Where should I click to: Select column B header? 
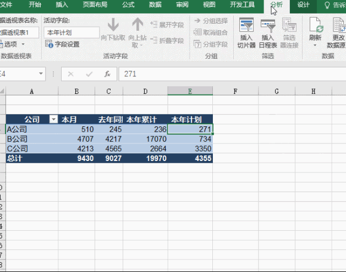(x=76, y=91)
